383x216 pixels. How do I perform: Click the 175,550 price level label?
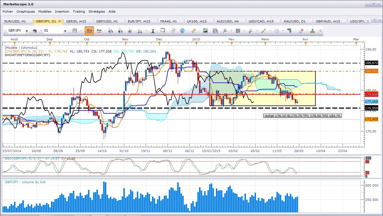click(372, 108)
